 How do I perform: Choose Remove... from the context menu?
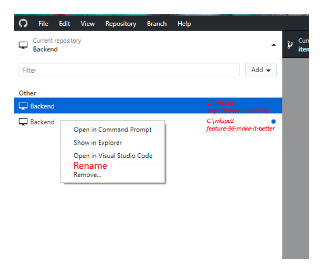[x=113, y=175]
